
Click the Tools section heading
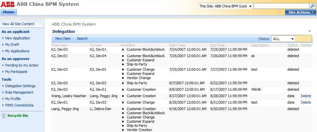click(6, 79)
